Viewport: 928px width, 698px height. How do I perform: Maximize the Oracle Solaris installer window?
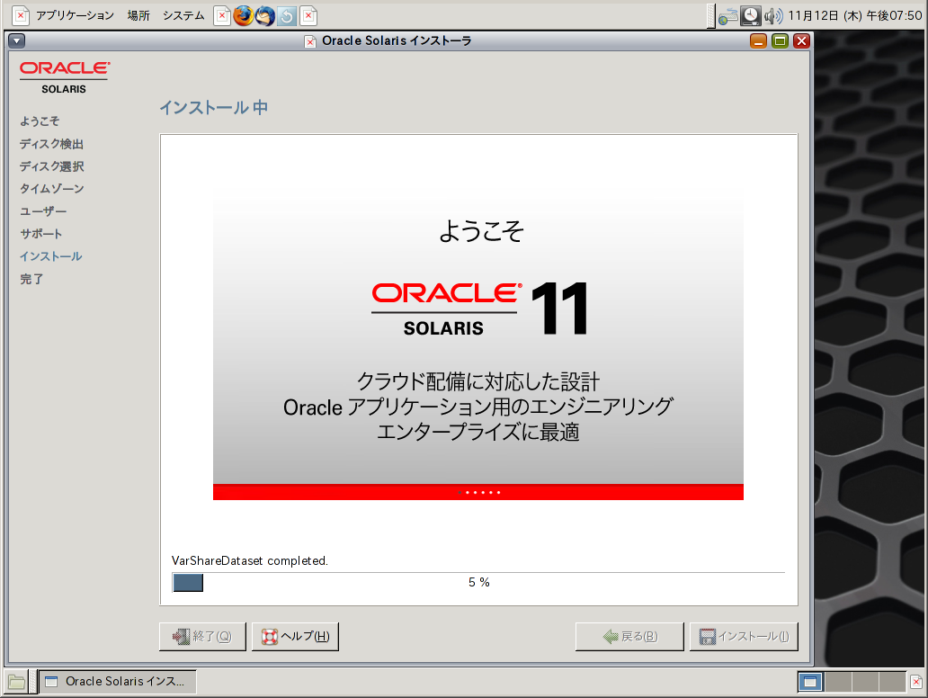[780, 40]
